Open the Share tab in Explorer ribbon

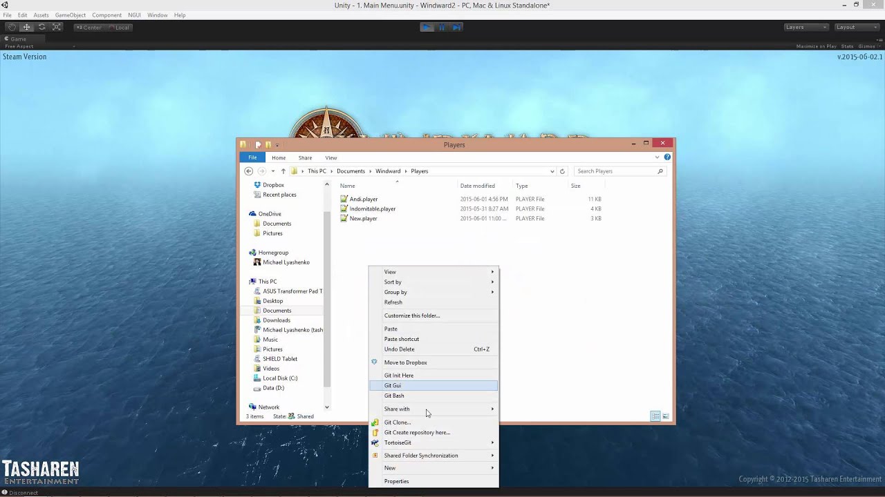[305, 157]
